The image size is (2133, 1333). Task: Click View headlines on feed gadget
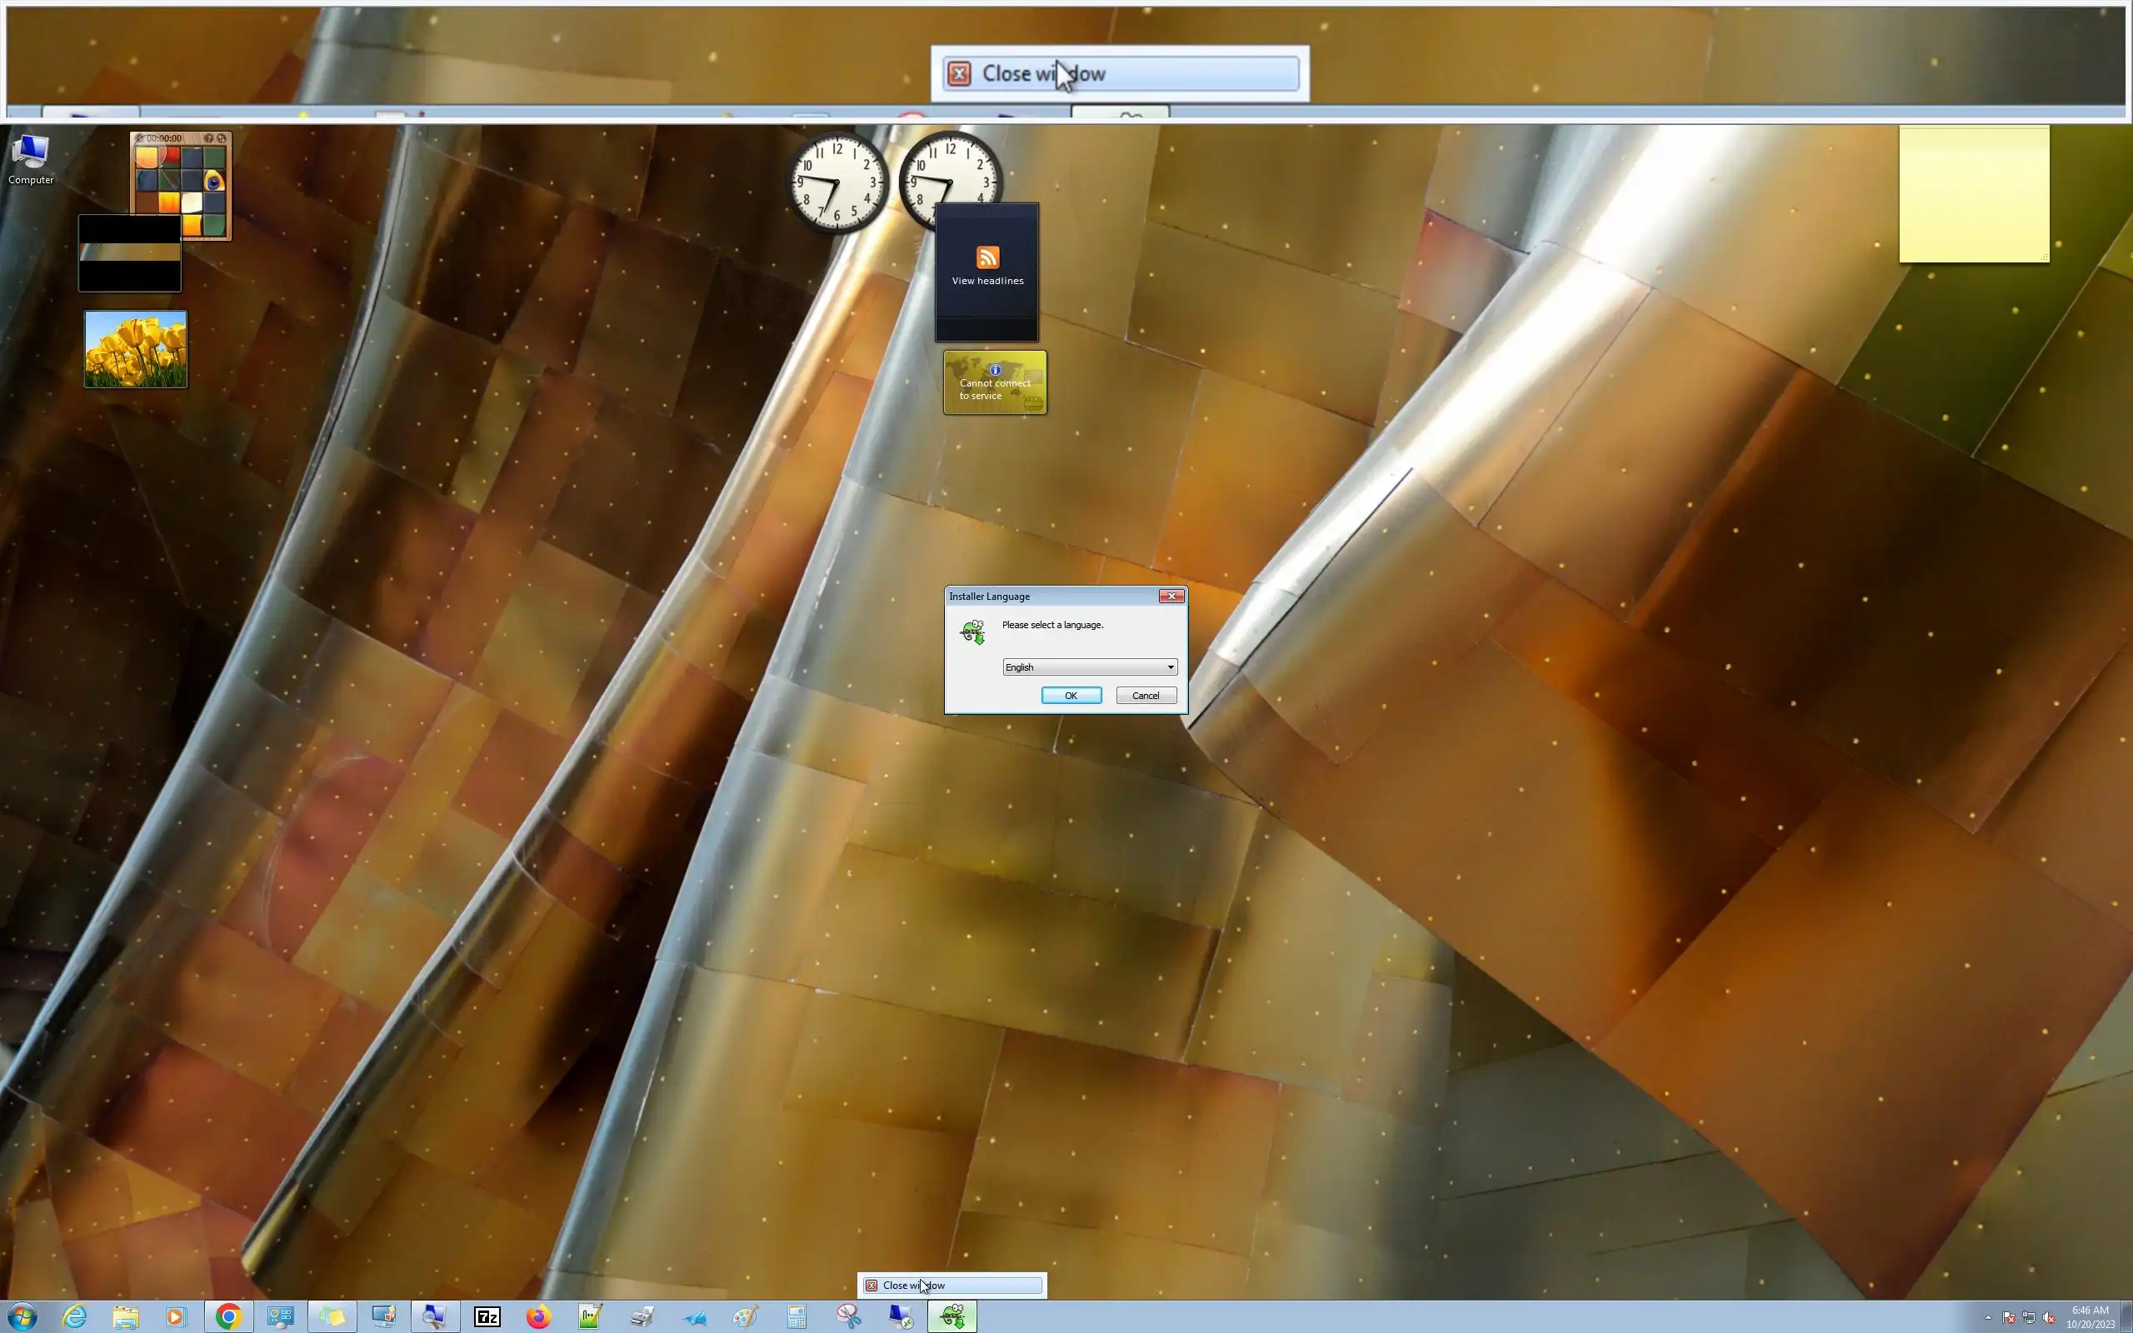(x=987, y=281)
